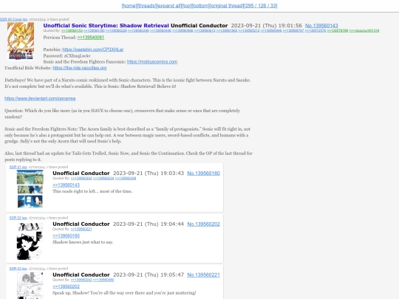The image size is (399, 299).
Task: Open the mobiuscomics.com fancomic link
Action: coord(152,62)
